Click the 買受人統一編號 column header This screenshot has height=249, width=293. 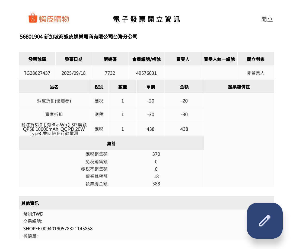tap(219, 59)
